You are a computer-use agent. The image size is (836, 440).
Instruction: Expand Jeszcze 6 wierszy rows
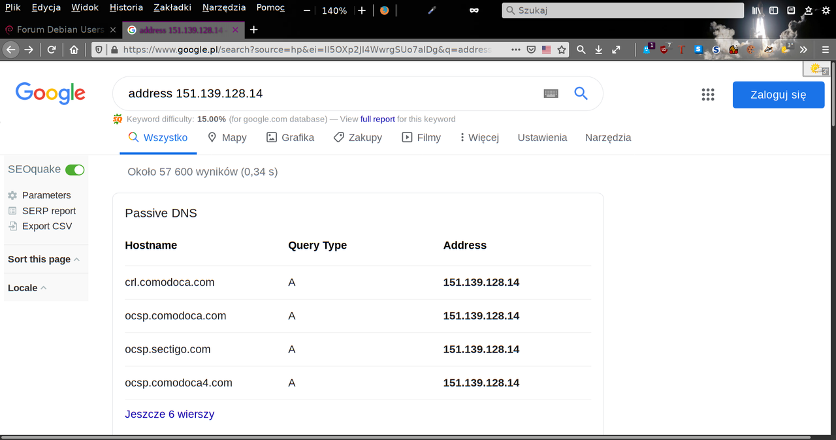(170, 414)
